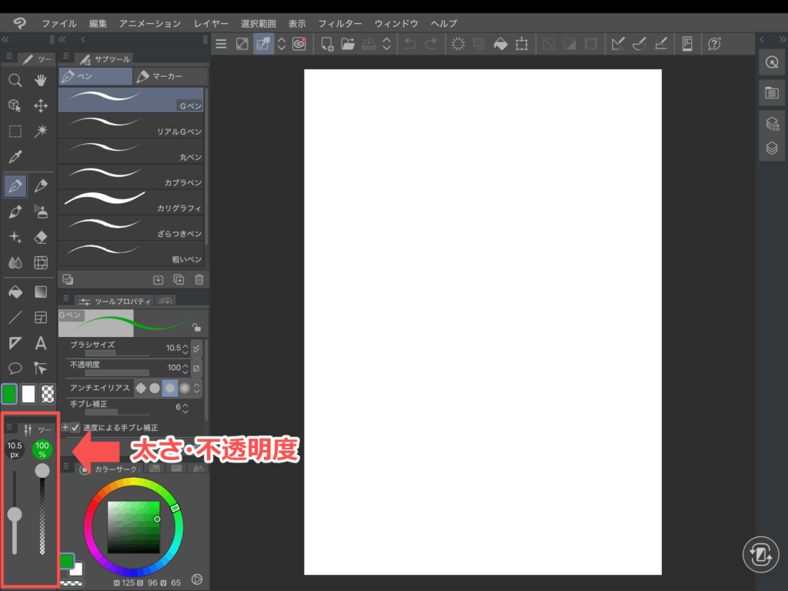Screen dimensions: 788x591
Task: Select the Hand move tool
Action: click(41, 80)
